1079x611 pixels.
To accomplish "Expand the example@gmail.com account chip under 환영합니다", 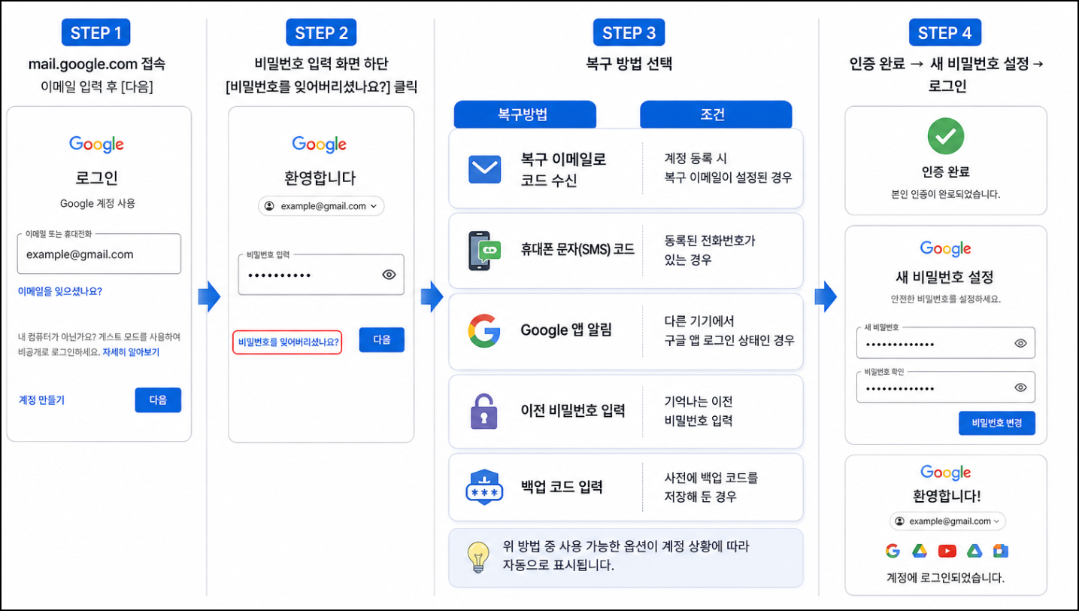I will (x=321, y=206).
